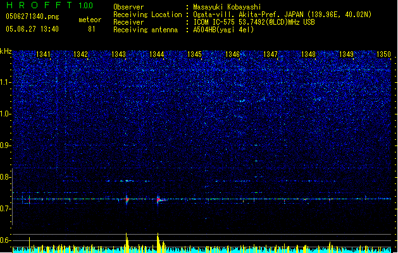Click the 'meteor' count label
Viewport: 398px width, 253px height.
(x=90, y=20)
